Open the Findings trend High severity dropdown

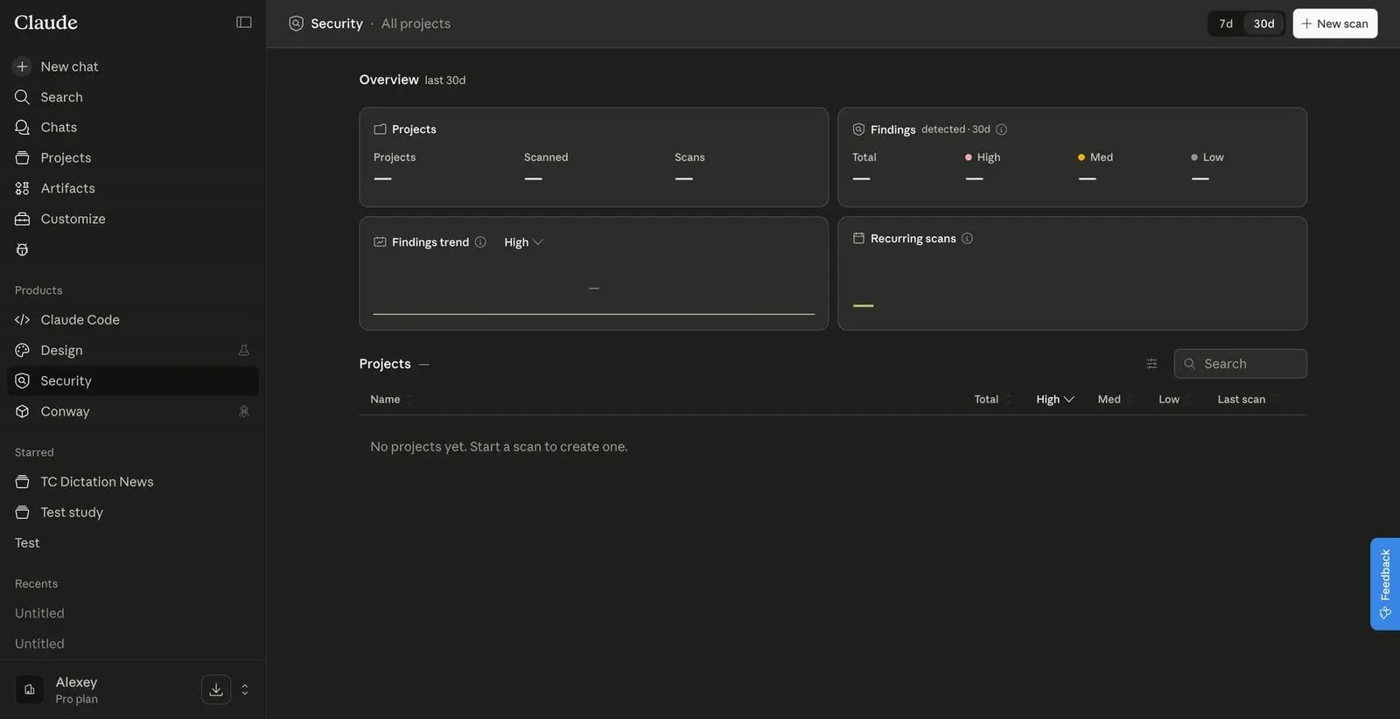(523, 242)
